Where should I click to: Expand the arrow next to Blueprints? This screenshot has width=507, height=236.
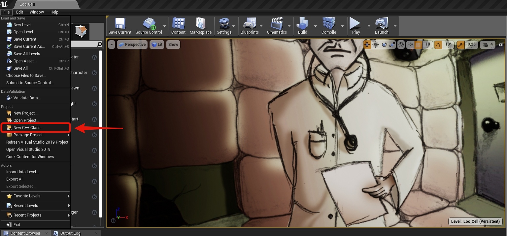[x=261, y=26]
